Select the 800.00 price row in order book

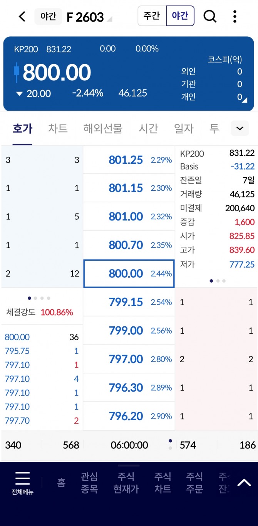(x=129, y=273)
